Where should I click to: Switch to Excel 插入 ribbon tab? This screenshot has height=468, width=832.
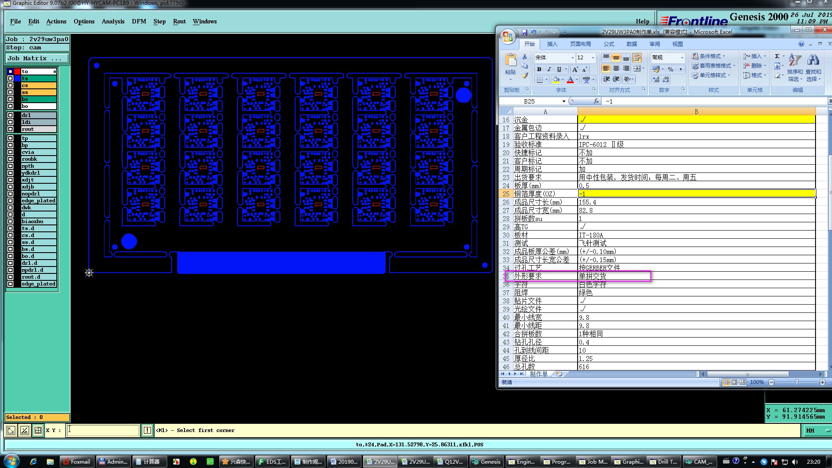pyautogui.click(x=552, y=44)
